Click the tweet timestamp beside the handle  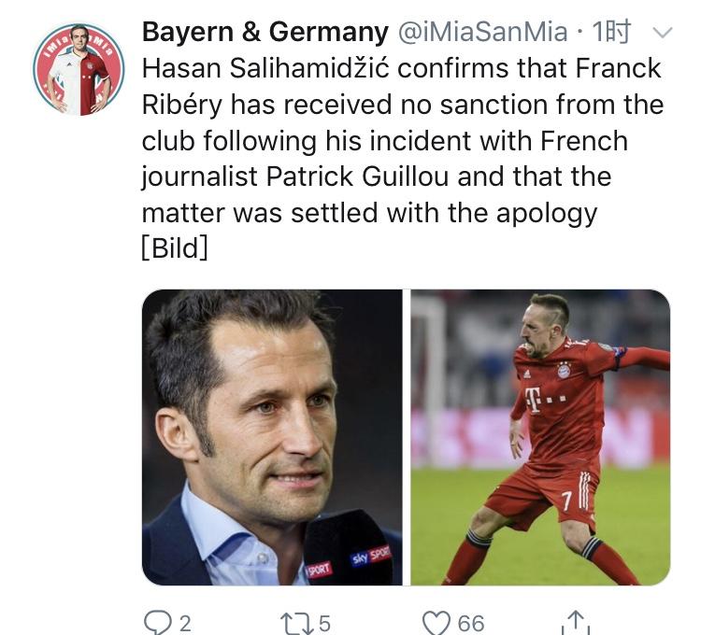[x=612, y=32]
